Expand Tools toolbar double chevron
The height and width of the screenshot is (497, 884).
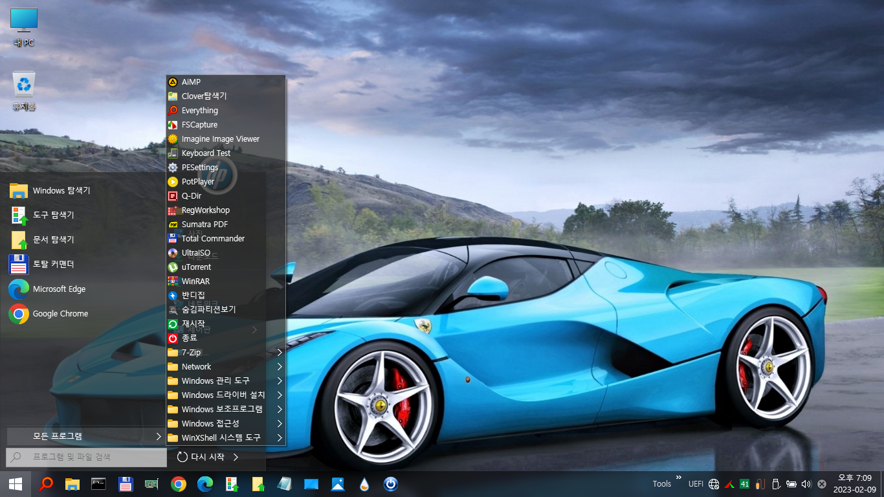pos(678,478)
